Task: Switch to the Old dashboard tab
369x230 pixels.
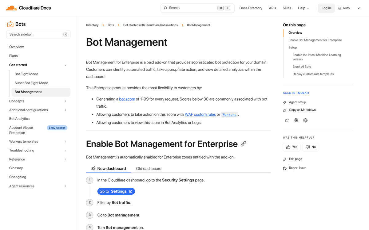Action: [x=149, y=168]
